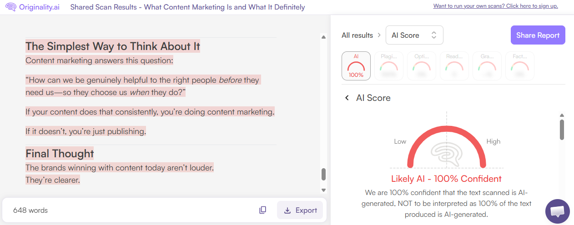This screenshot has width=574, height=225.
Task: Click 'If it doesn't, you're just publishing.'
Action: (x=86, y=131)
